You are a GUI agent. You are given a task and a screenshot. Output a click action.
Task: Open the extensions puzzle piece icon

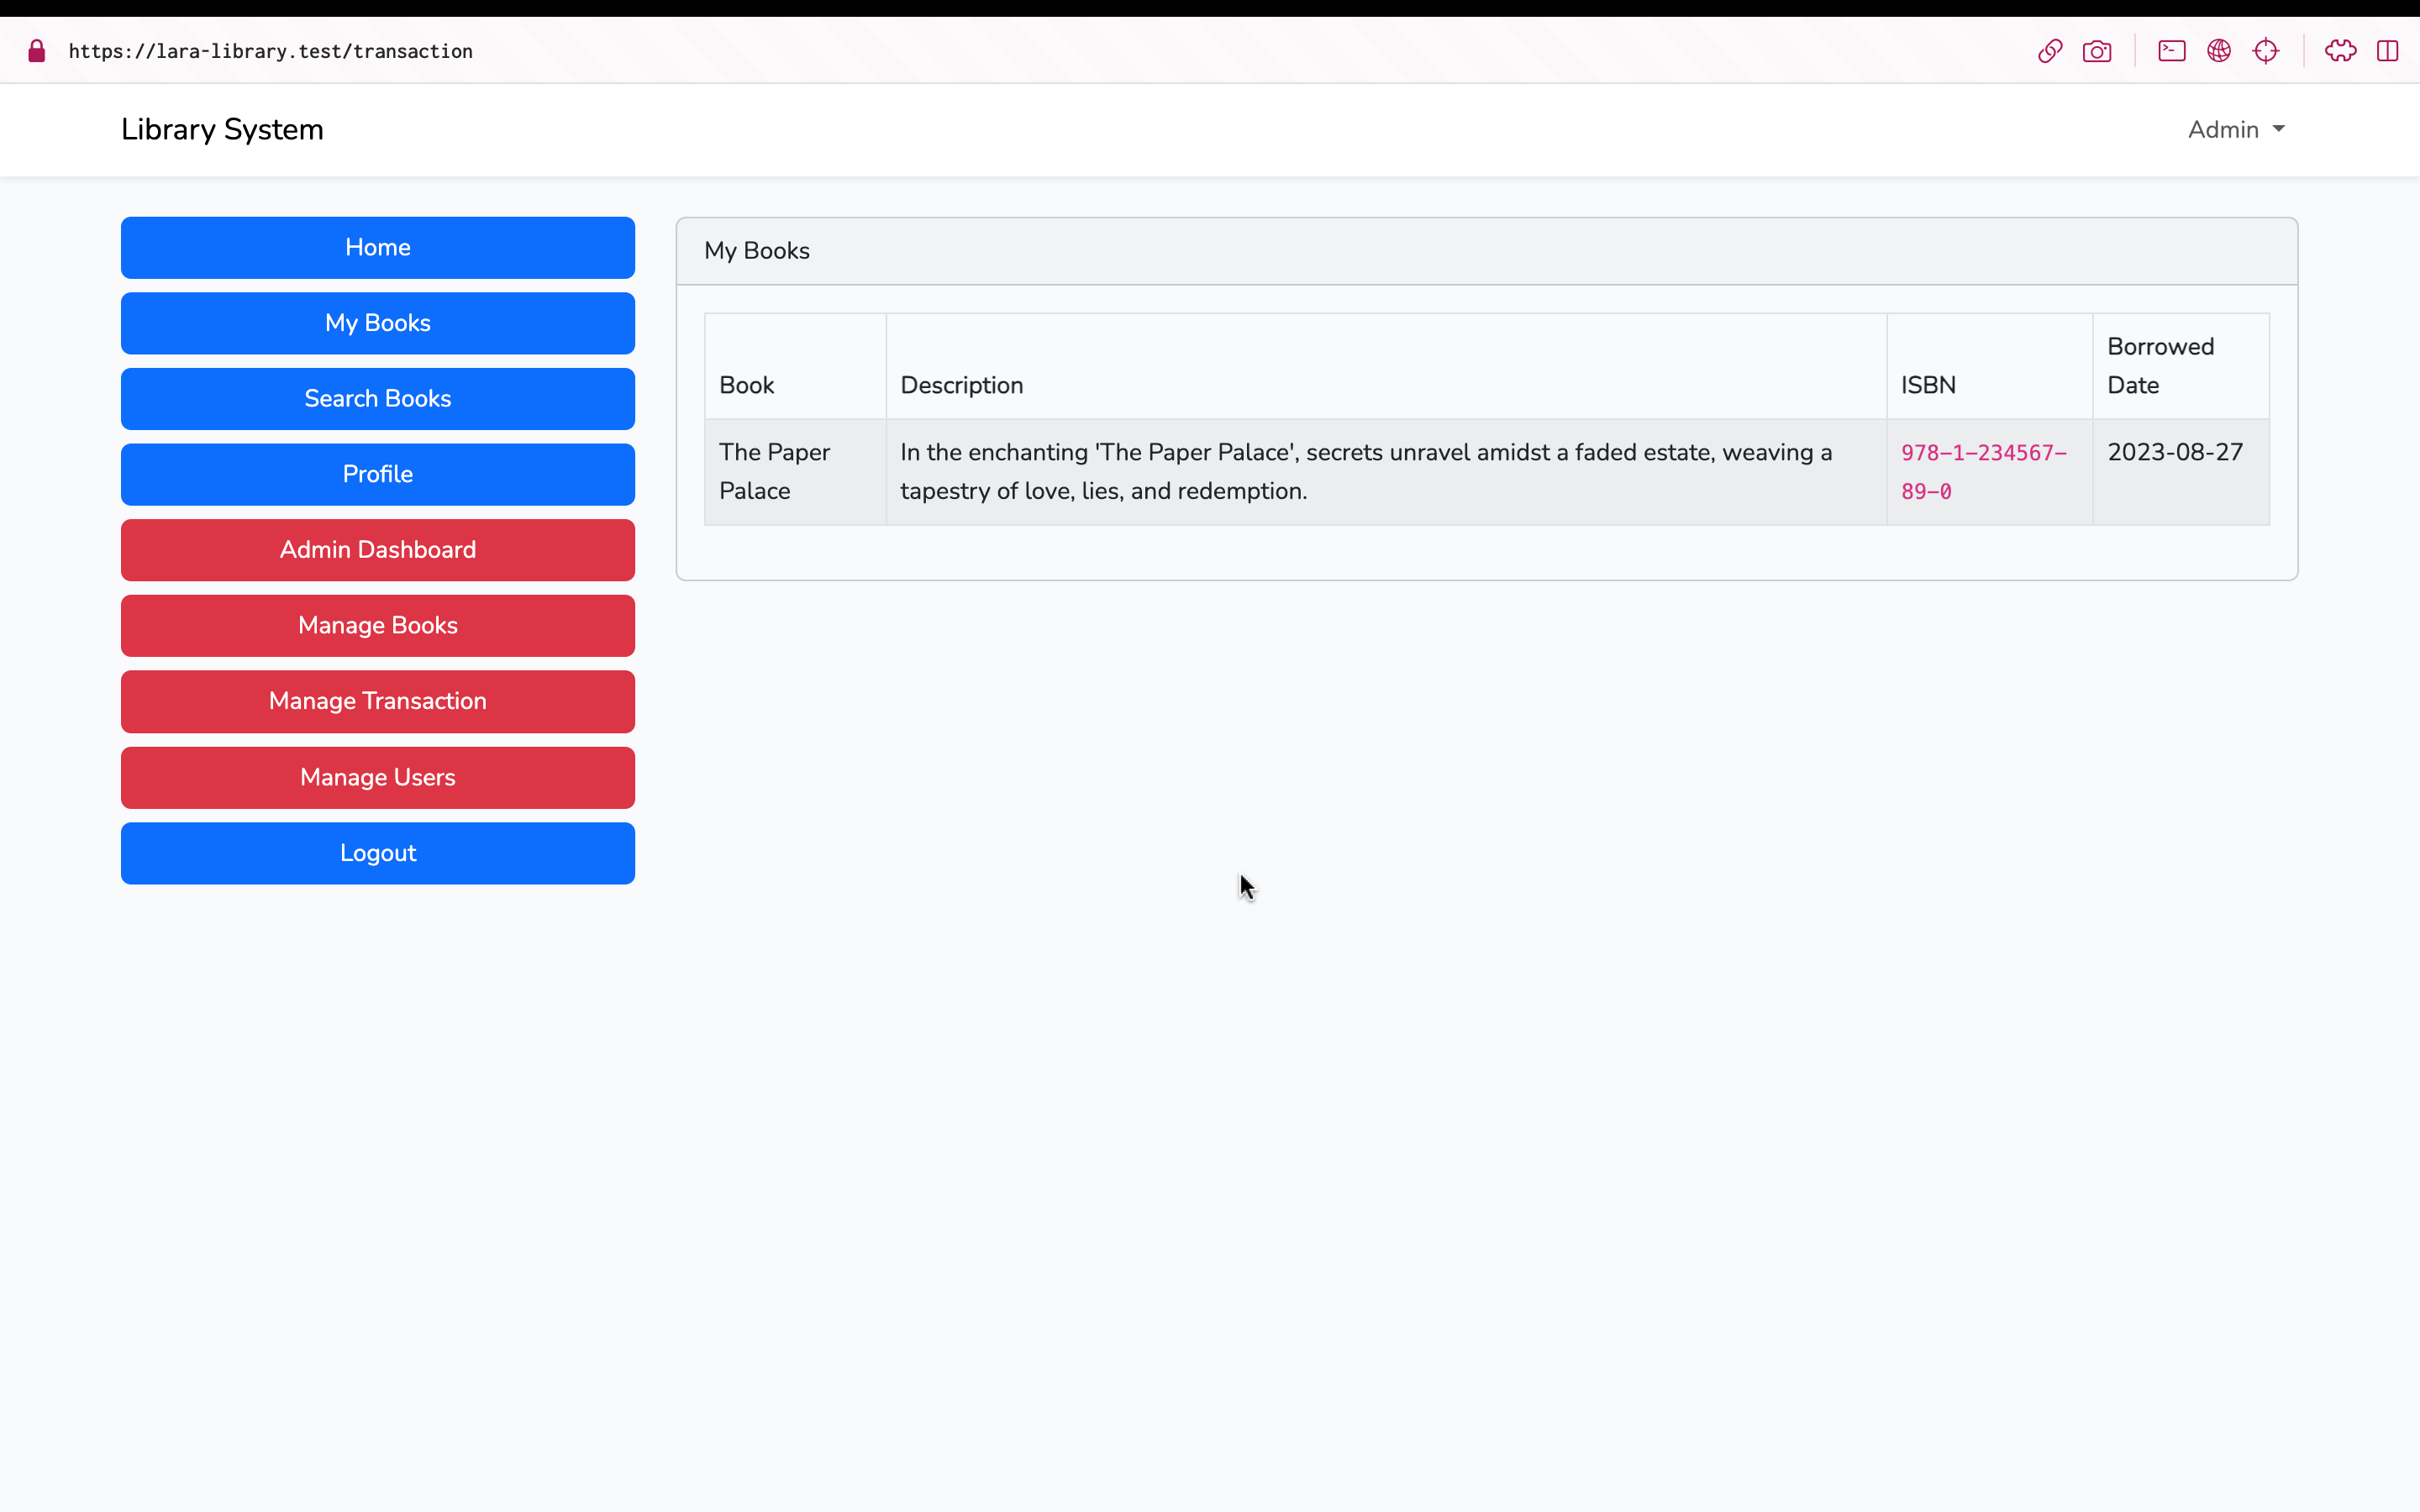click(x=2339, y=50)
